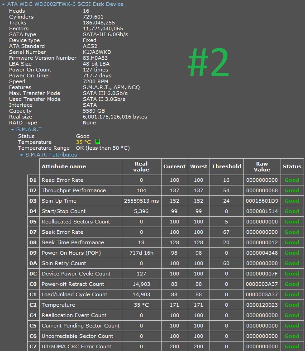Click the 127 times Power On Count value
The image size is (305, 351).
point(95,70)
